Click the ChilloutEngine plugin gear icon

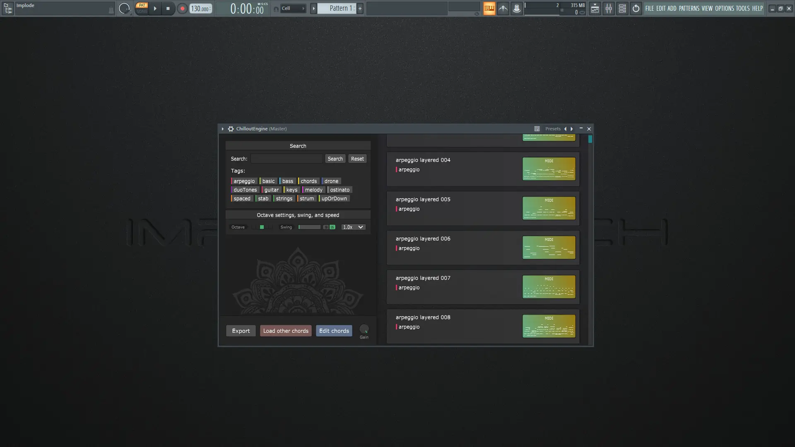click(x=231, y=129)
